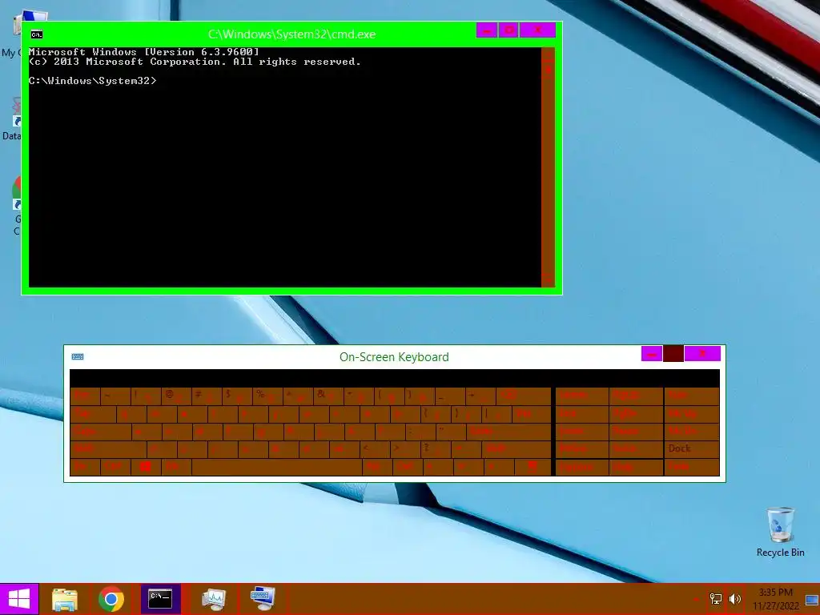Toggle the left Ctrl key on keyboard

pos(115,468)
